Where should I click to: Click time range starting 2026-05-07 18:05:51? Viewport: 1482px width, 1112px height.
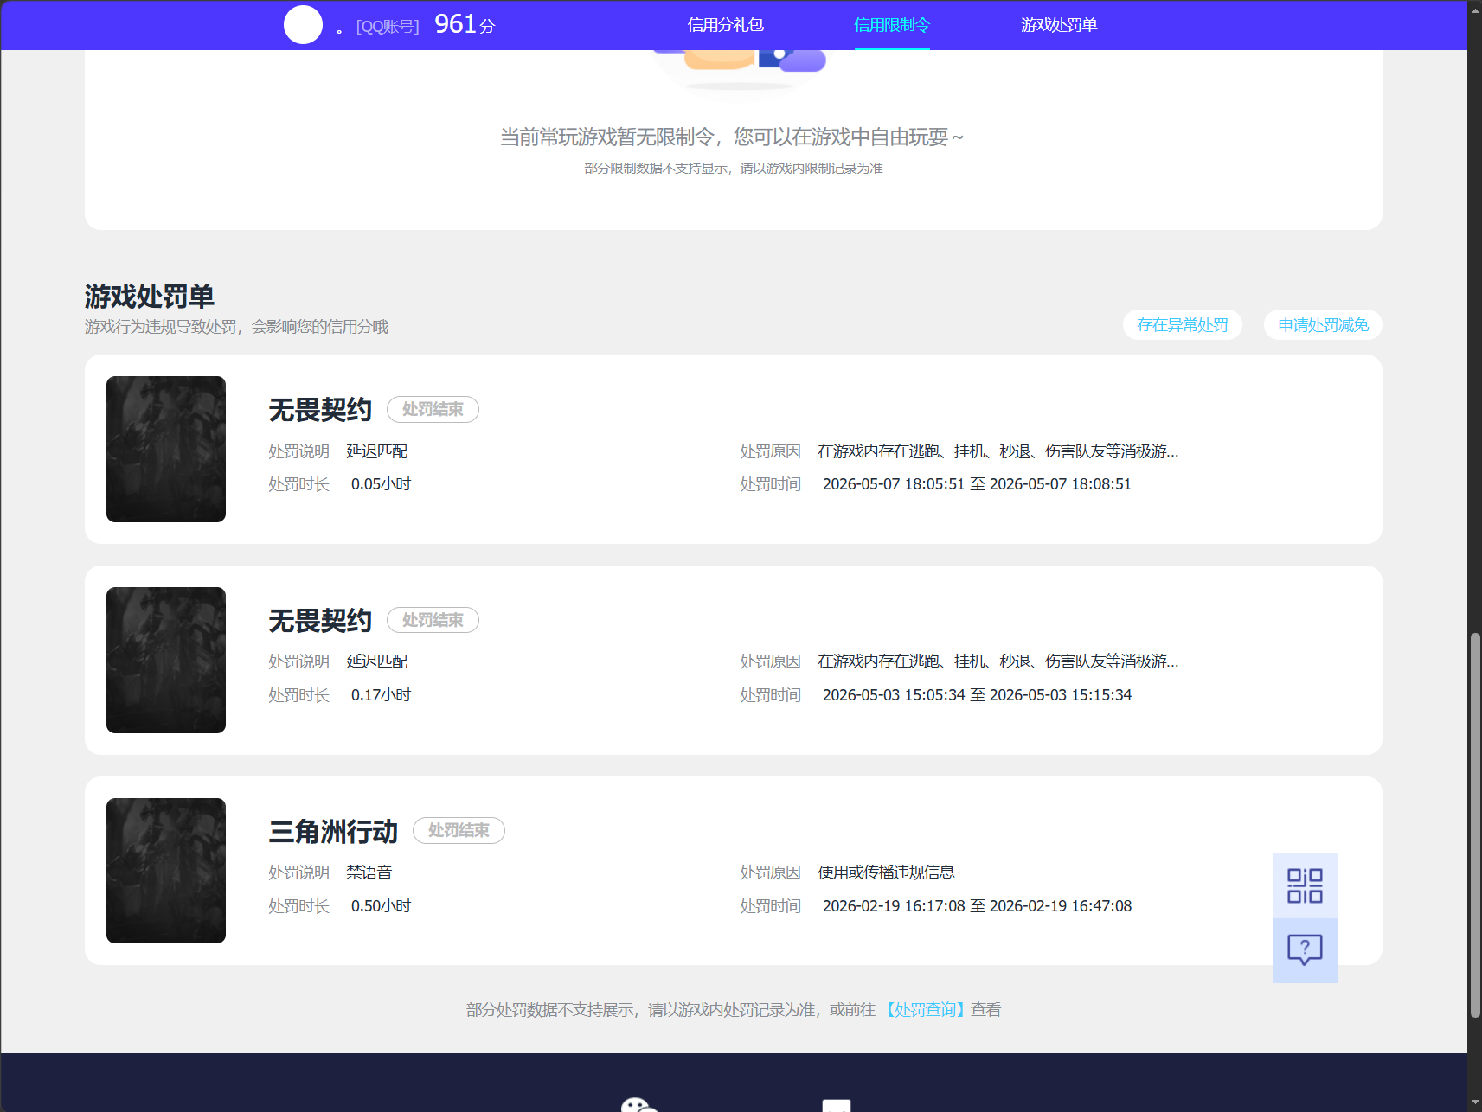977,484
